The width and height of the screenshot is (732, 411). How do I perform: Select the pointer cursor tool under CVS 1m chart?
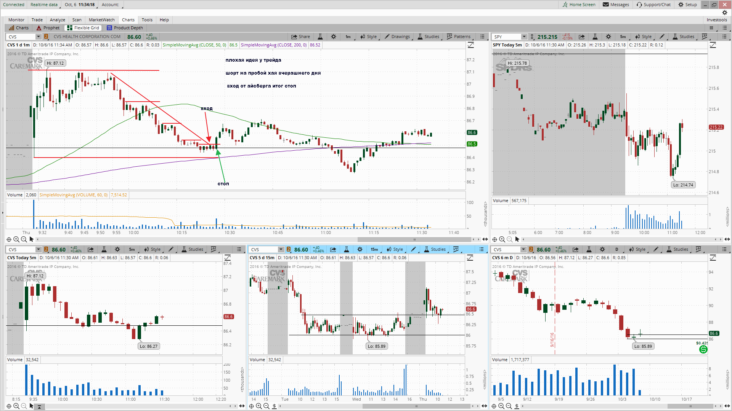(x=32, y=239)
